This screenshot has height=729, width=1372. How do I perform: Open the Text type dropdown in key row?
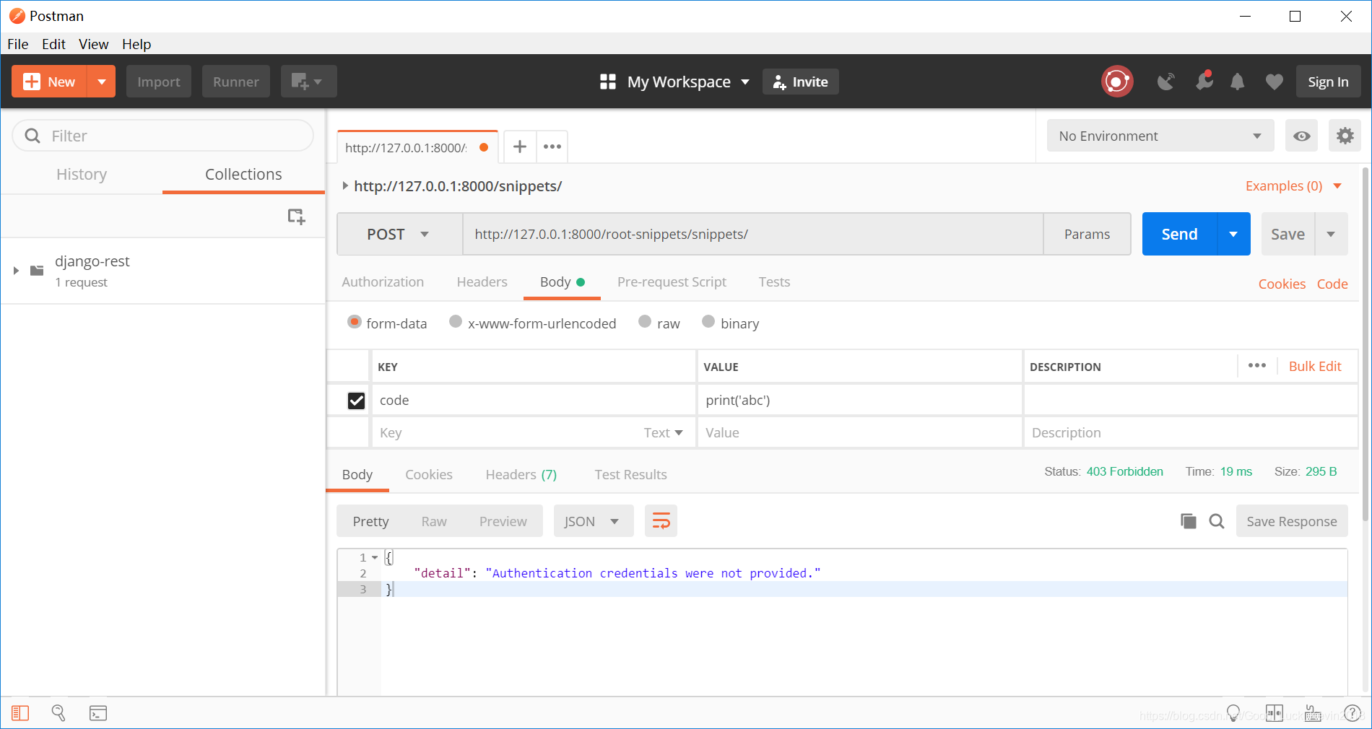pos(663,432)
